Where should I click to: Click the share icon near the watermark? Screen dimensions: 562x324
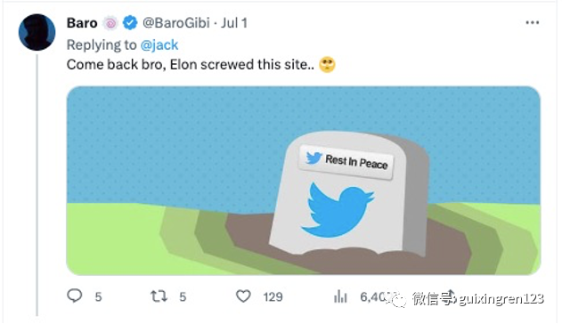coord(450,296)
